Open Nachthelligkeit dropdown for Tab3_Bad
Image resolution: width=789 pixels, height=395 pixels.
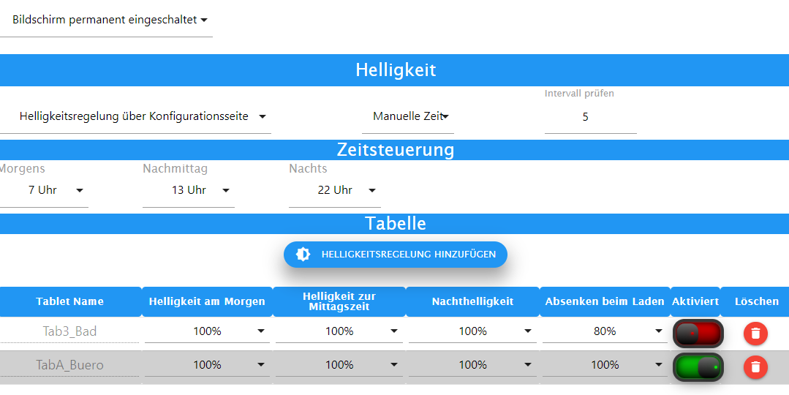[472, 331]
